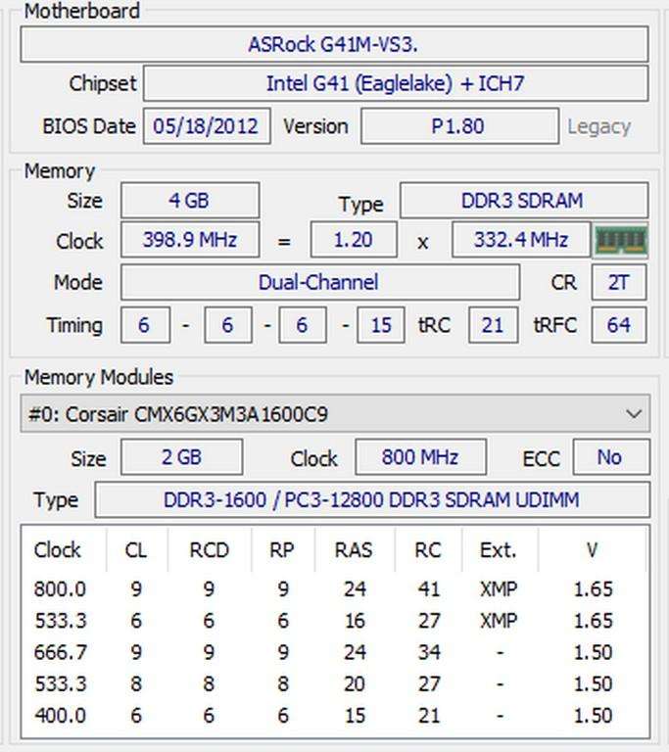
Task: Select the CR value 2T
Action: point(619,282)
